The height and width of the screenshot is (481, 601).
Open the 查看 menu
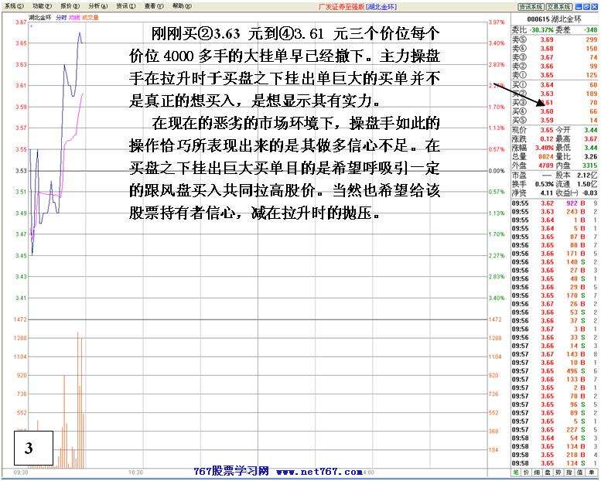pos(151,5)
